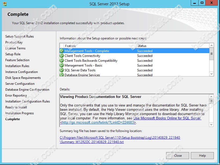The height and width of the screenshot is (165, 220).
Task: Click green check icon beside Management Tools - Basic
Action: point(62,65)
